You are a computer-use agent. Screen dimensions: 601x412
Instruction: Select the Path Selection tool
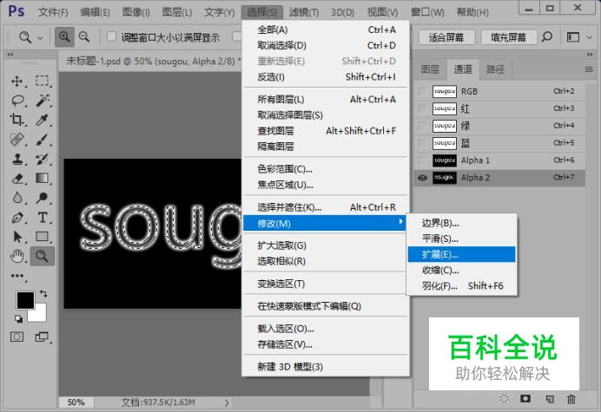click(x=17, y=237)
